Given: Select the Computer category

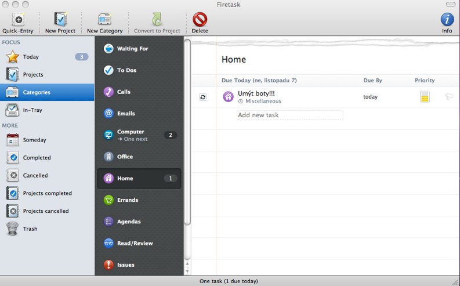Looking at the screenshot, I should [x=139, y=135].
